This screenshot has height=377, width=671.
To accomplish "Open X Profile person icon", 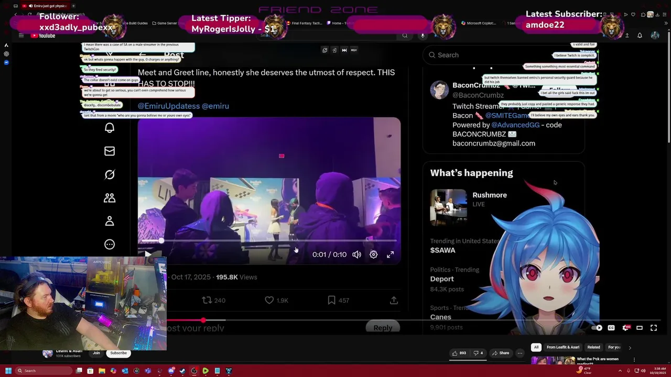I will 110,221.
